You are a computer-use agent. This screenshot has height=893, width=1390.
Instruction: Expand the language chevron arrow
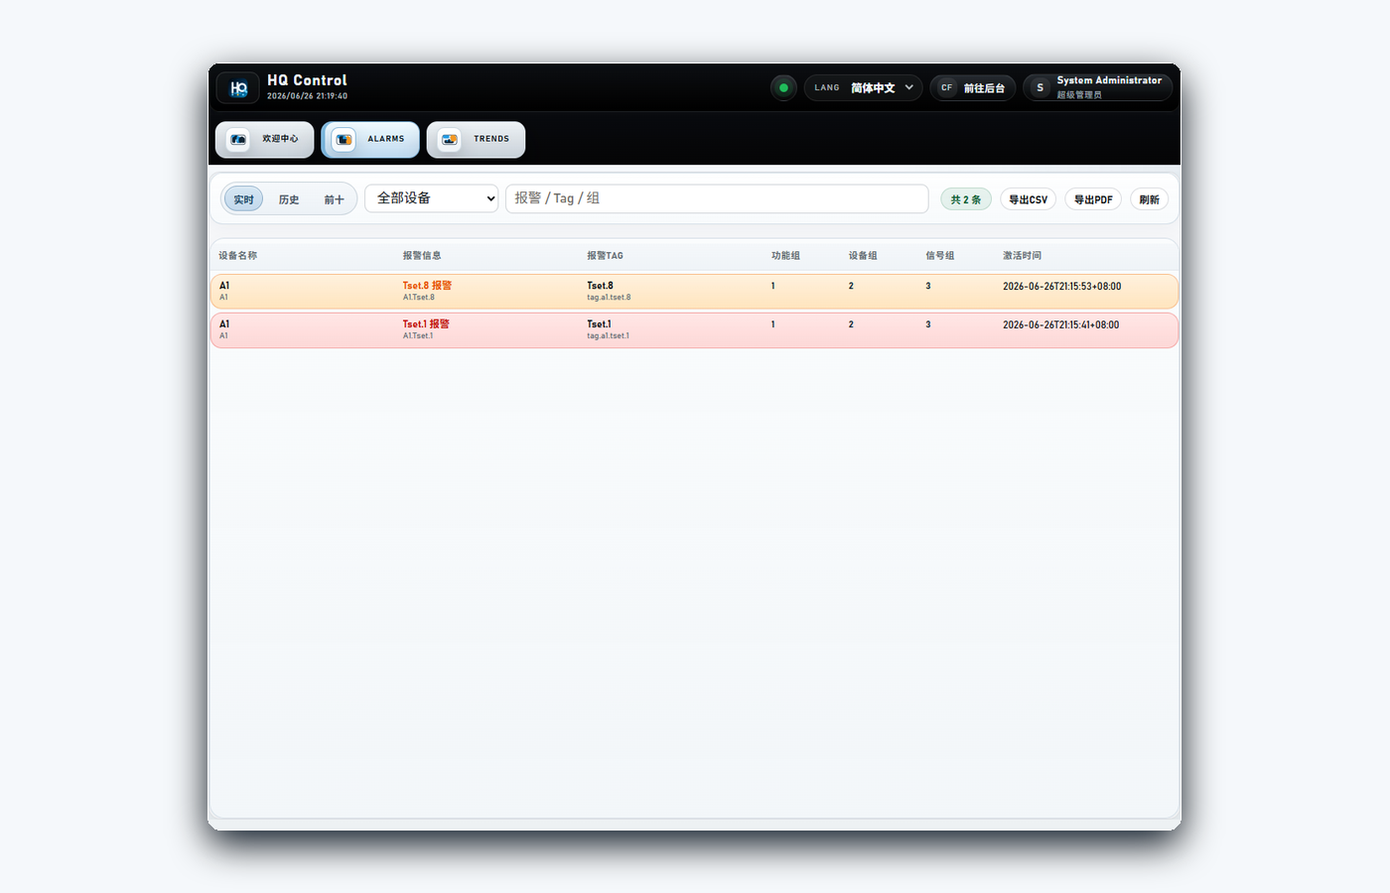coord(908,88)
